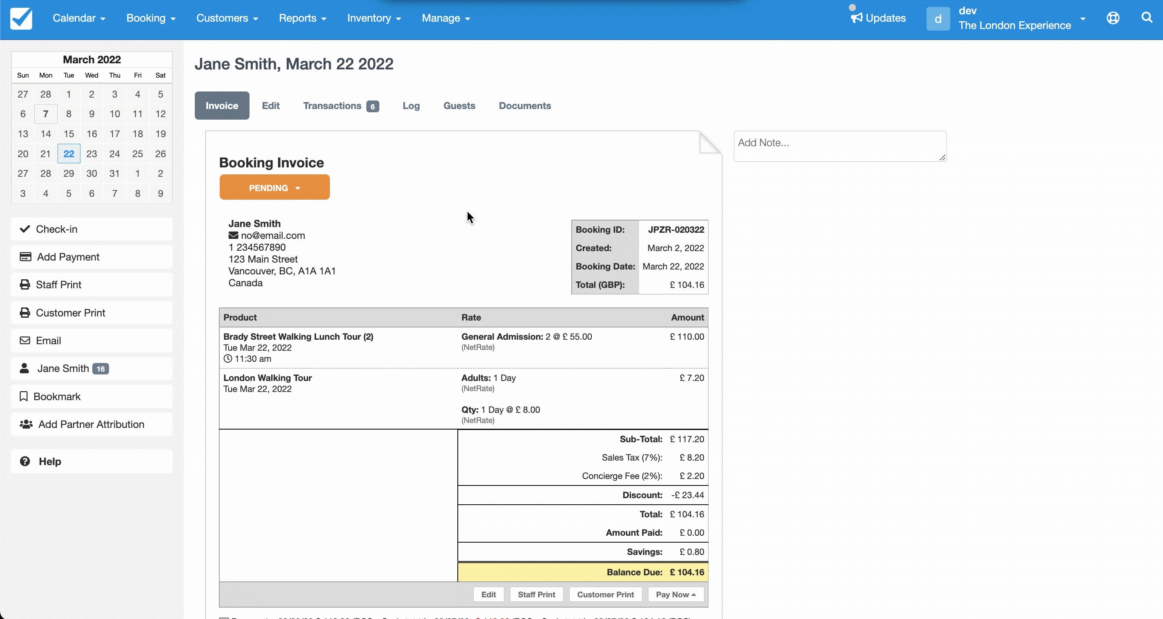Click Email in the sidebar

point(91,341)
